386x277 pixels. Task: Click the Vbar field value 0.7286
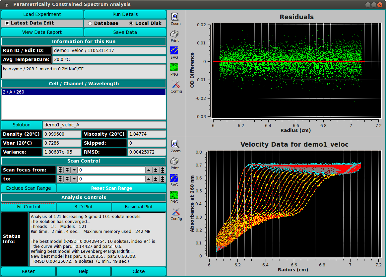[x=62, y=143]
